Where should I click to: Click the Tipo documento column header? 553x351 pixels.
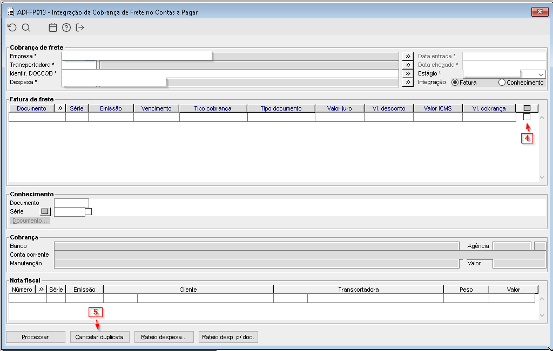pyautogui.click(x=281, y=108)
